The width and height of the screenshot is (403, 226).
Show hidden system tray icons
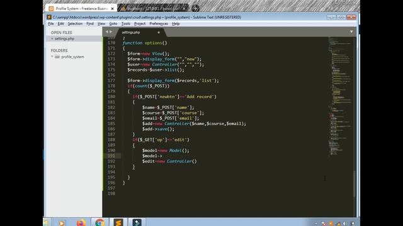pos(316,223)
